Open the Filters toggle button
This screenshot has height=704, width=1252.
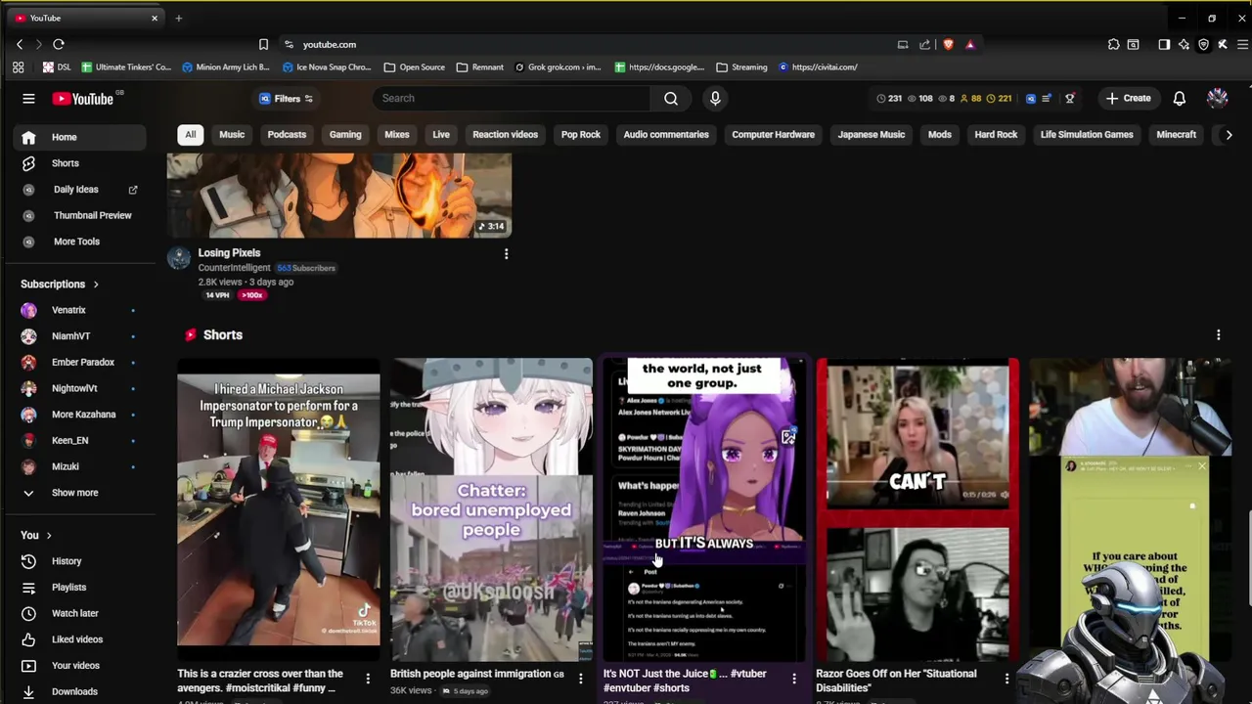(x=286, y=98)
